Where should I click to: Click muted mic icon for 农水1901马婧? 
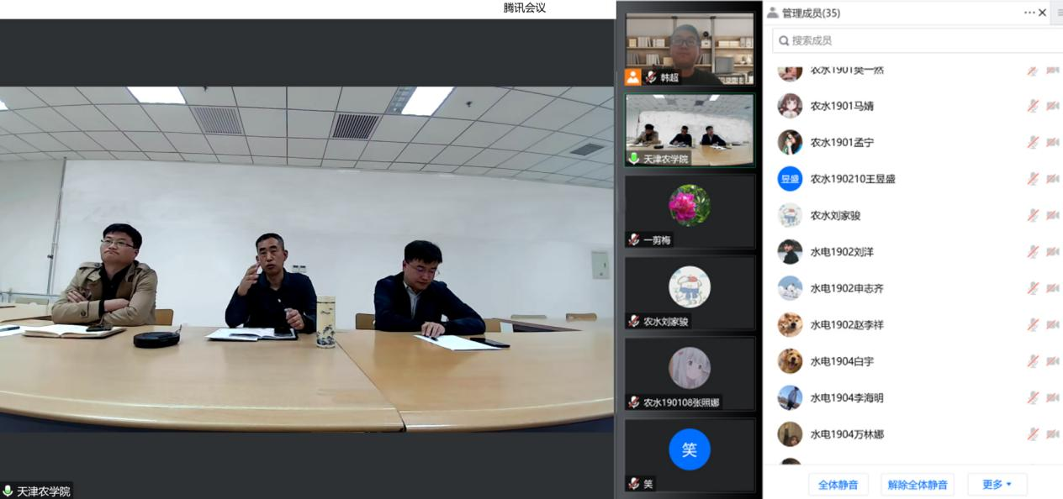point(1033,106)
